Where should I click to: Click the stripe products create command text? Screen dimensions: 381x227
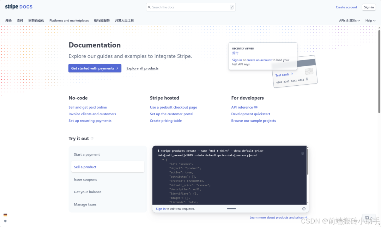[211, 153]
